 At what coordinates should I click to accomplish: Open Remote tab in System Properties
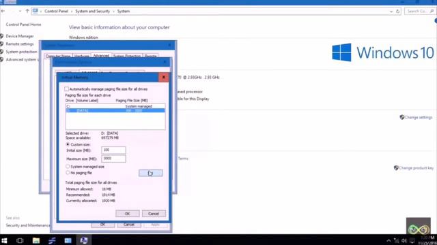pos(150,56)
